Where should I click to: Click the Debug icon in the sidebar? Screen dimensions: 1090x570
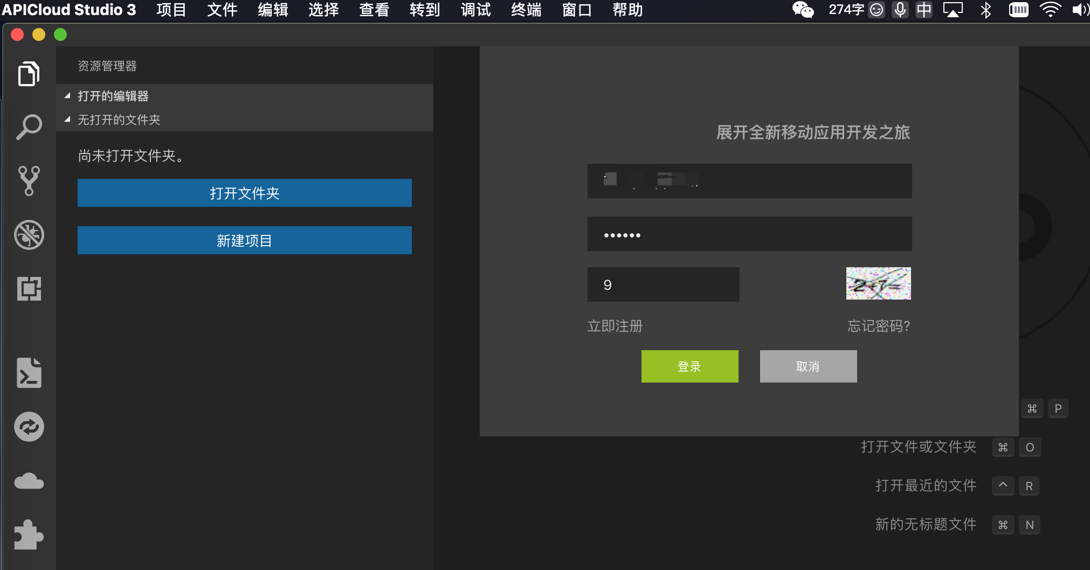(28, 234)
